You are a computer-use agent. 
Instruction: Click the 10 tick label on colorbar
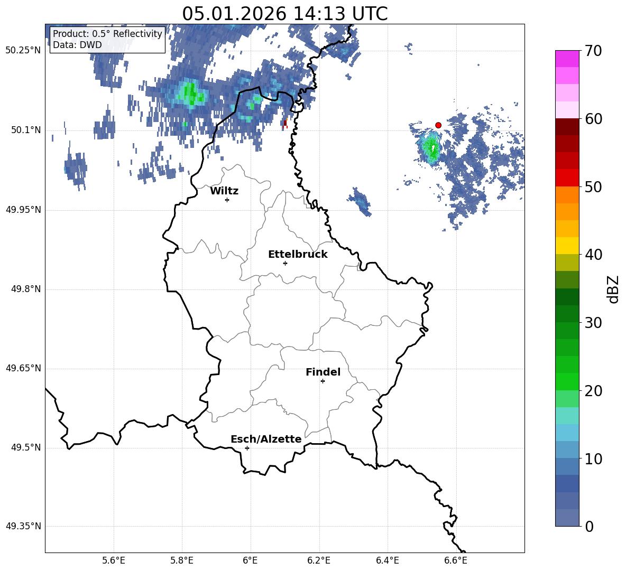coord(593,459)
